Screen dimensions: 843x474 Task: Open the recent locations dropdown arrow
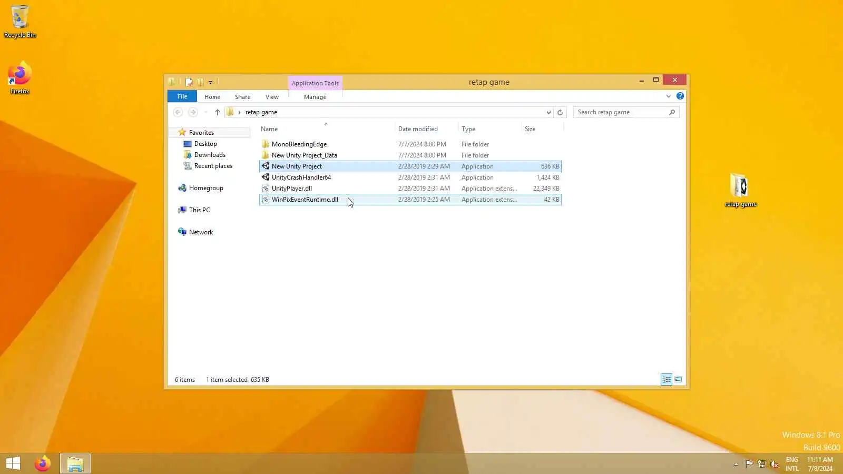(x=205, y=112)
